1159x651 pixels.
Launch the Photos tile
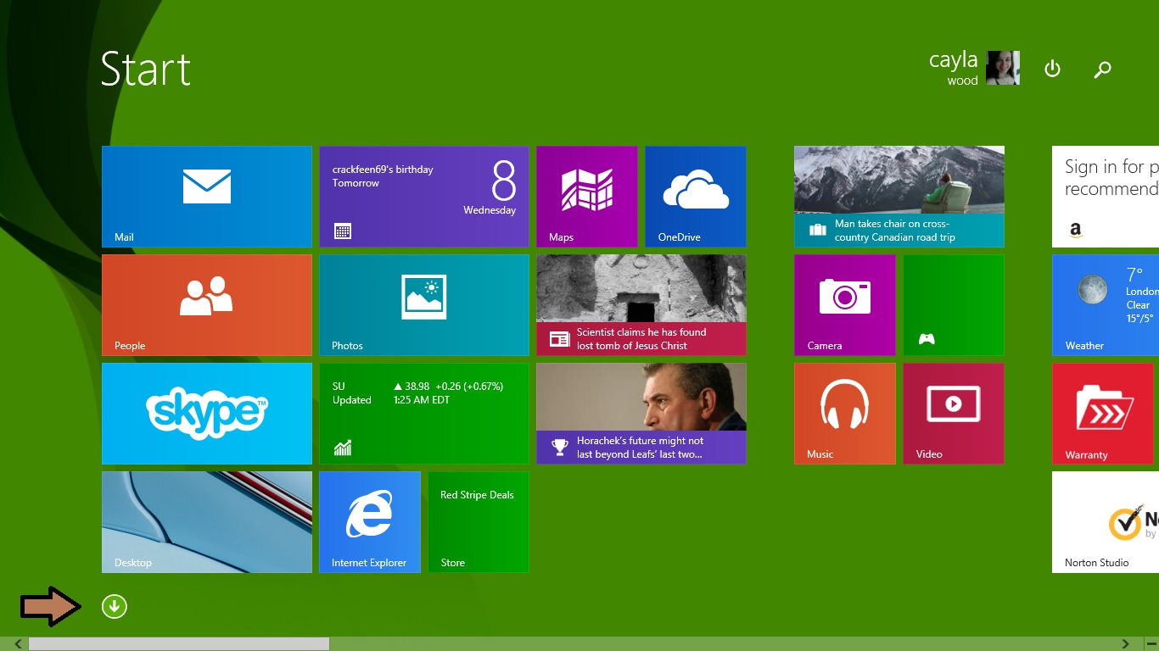click(424, 305)
